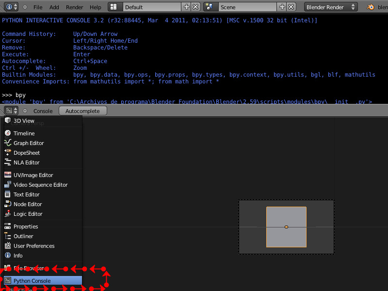Select DopeSheet editor type

pyautogui.click(x=43, y=153)
